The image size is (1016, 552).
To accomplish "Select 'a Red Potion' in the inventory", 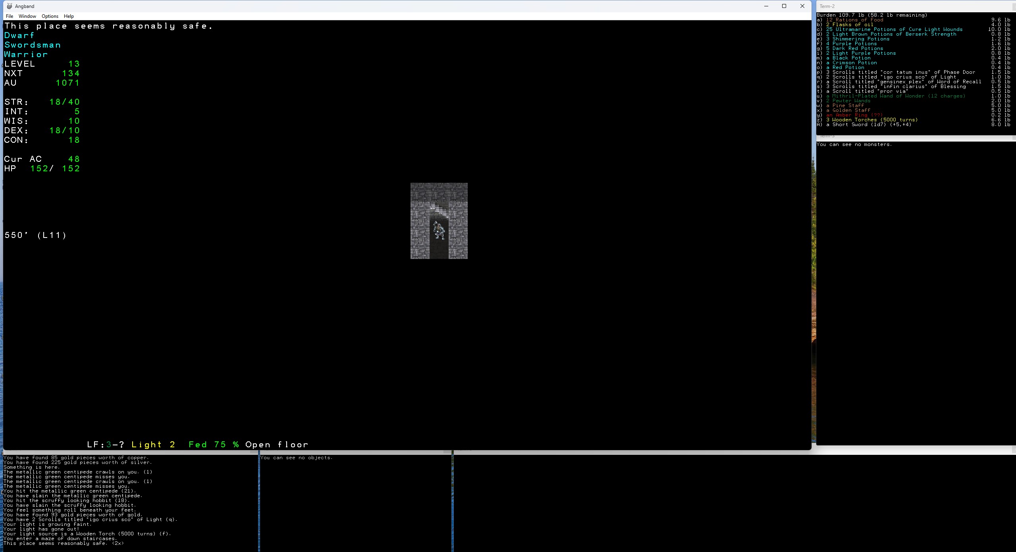I will [x=914, y=67].
